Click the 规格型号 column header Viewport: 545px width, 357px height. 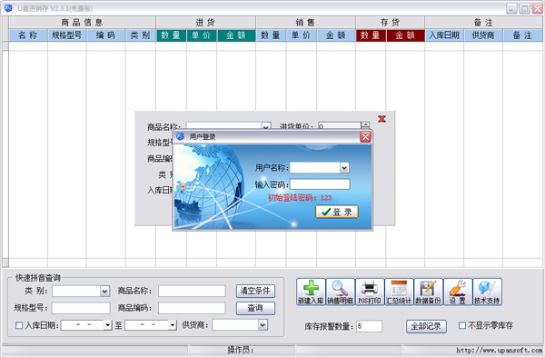(67, 35)
